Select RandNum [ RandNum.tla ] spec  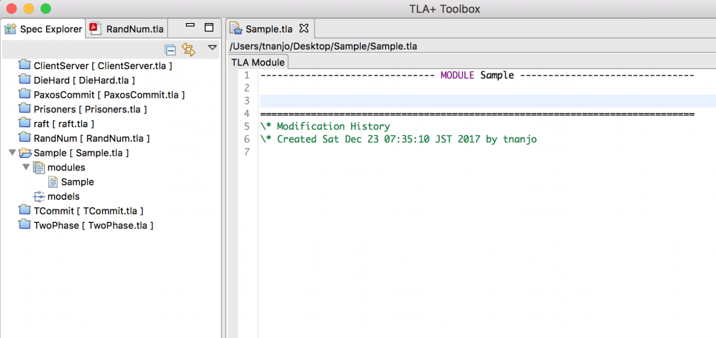(92, 138)
